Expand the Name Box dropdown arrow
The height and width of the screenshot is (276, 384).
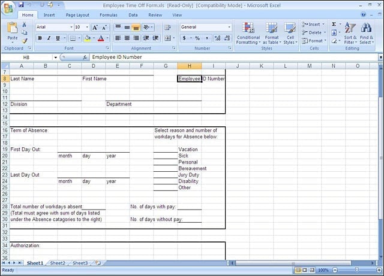(x=56, y=57)
